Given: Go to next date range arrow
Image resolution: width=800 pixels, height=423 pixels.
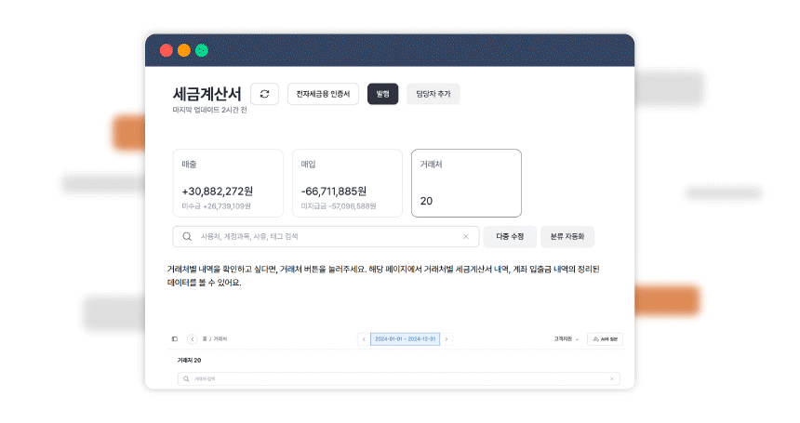Looking at the screenshot, I should tap(447, 339).
